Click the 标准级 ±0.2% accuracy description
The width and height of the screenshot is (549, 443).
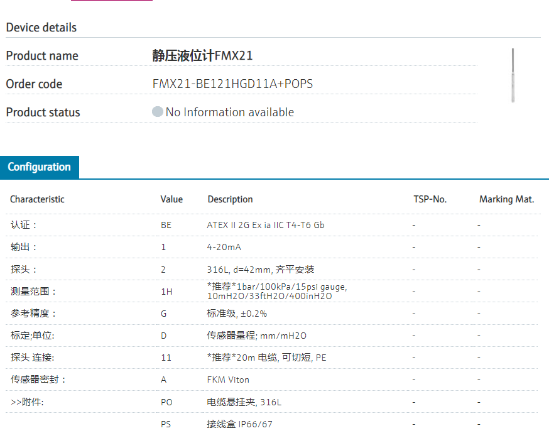(241, 314)
